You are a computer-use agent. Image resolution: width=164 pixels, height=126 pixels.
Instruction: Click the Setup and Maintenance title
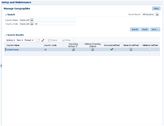pyautogui.click(x=16, y=2)
